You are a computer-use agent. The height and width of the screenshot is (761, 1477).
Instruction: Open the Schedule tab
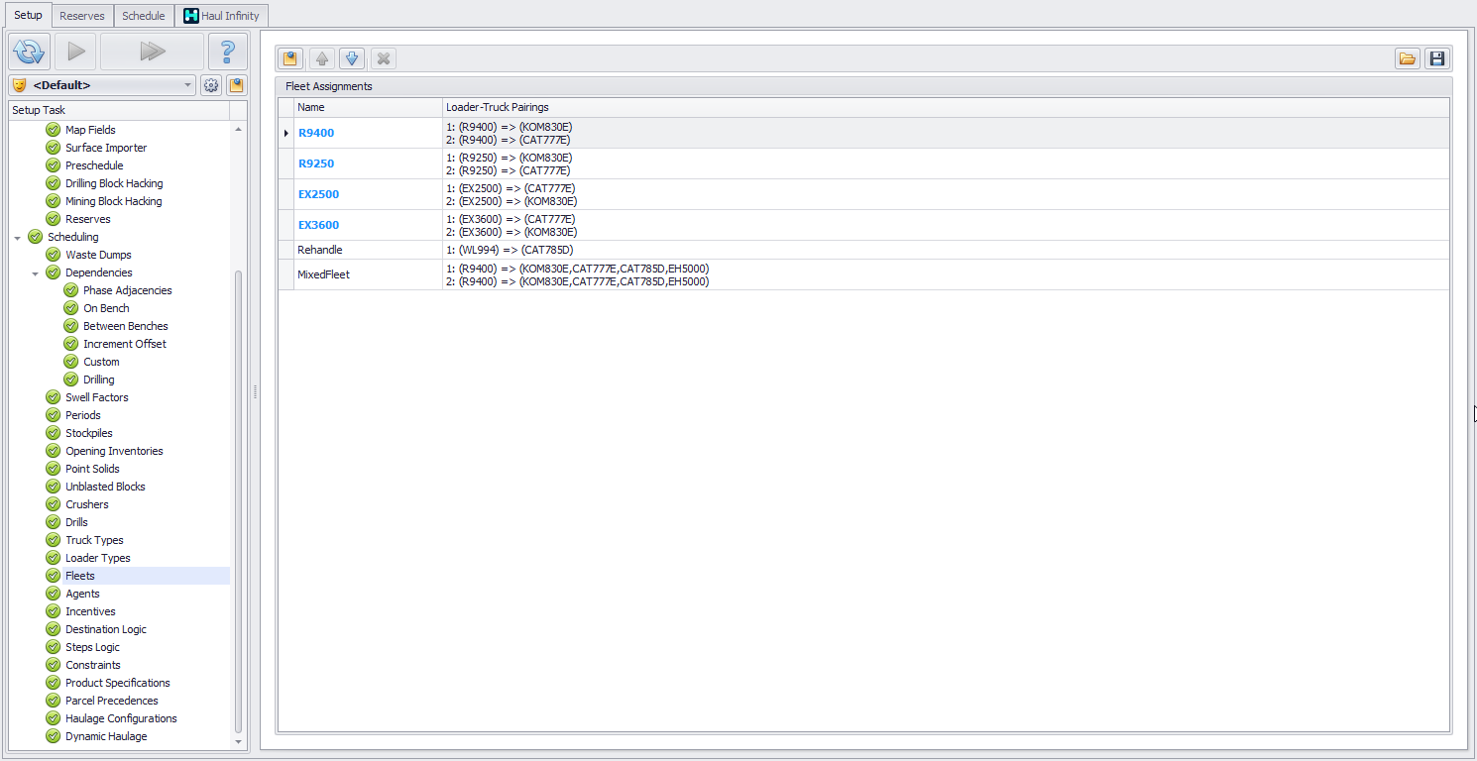tap(144, 16)
